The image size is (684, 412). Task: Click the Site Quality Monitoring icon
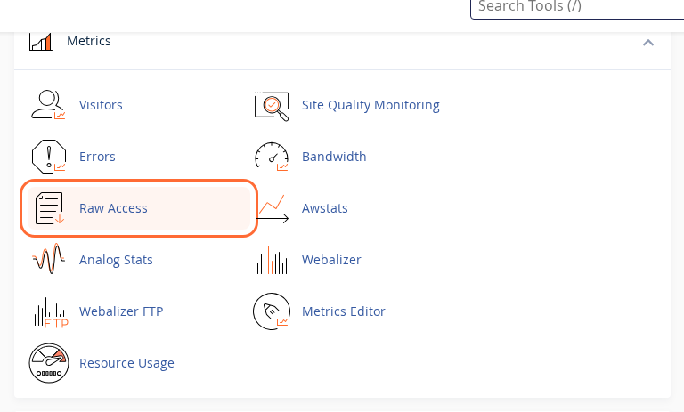click(271, 105)
